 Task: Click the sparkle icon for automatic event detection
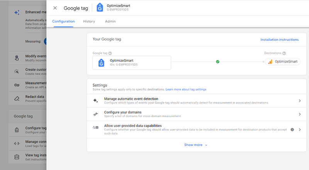click(95, 101)
